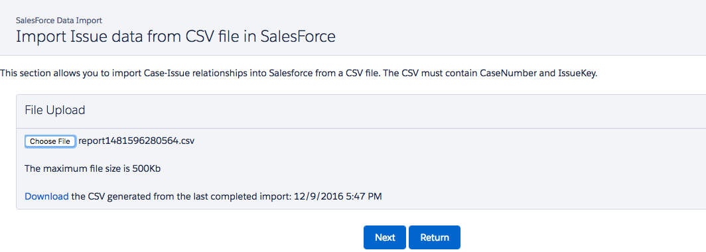
Task: Click the Choose File button
Action: tap(50, 141)
